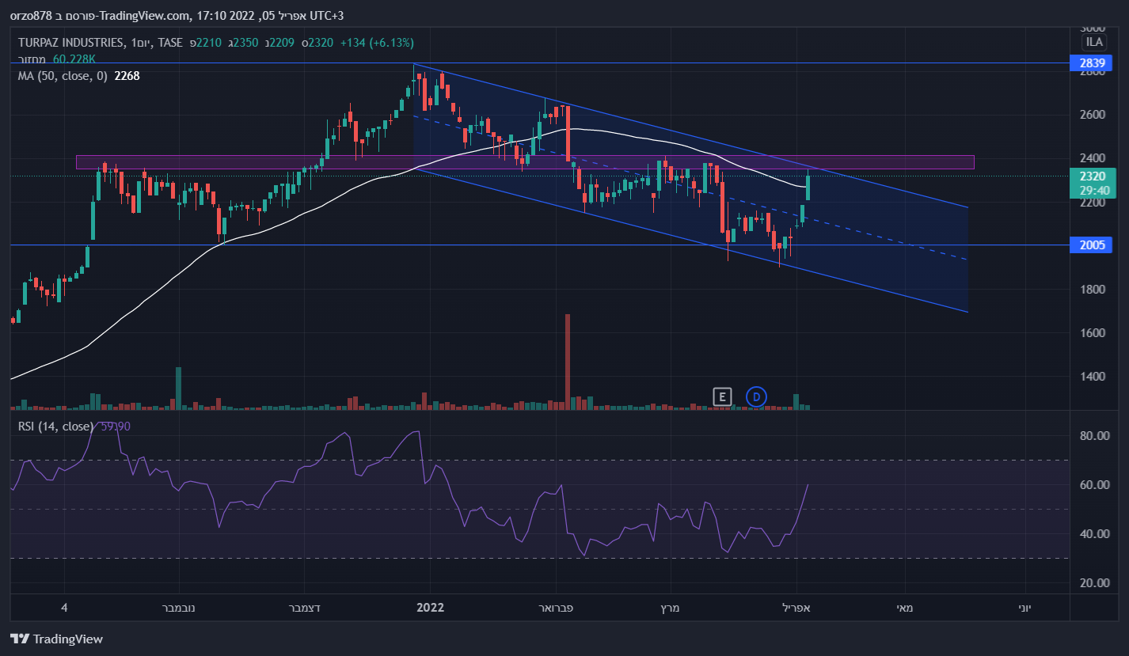Click the 59.90 RSI value
Image resolution: width=1129 pixels, height=656 pixels.
[116, 427]
